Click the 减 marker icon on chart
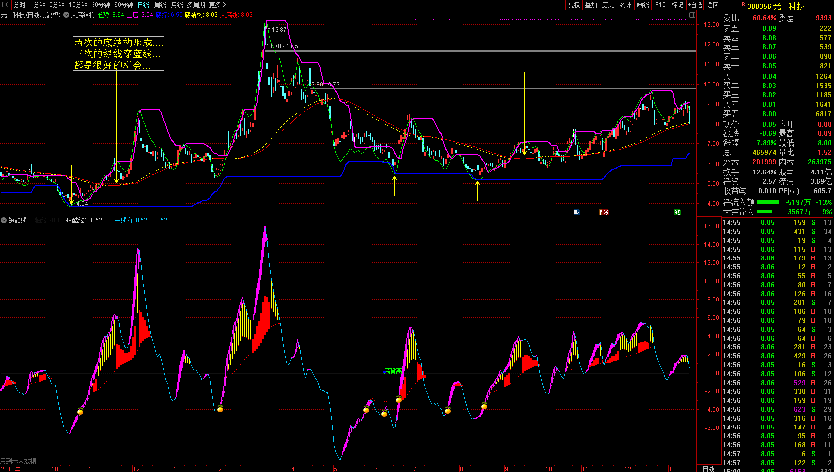The height and width of the screenshot is (472, 834). click(x=677, y=213)
